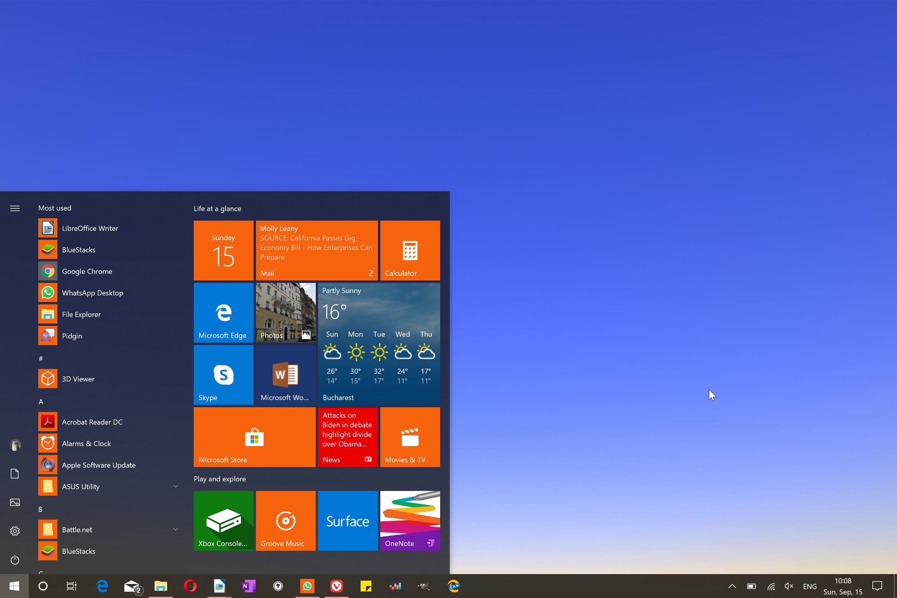The height and width of the screenshot is (598, 897).
Task: Switch to LibreOffice Writer in the taskbar
Action: pyautogui.click(x=219, y=586)
